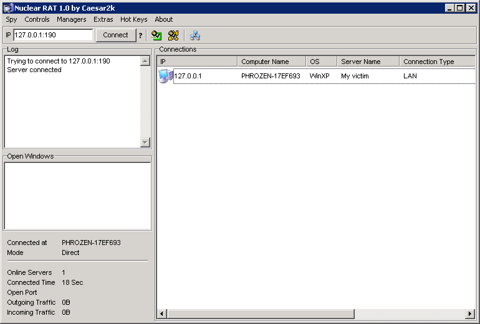This screenshot has height=324, width=480.
Task: Click the Server Name column header
Action: pos(368,62)
